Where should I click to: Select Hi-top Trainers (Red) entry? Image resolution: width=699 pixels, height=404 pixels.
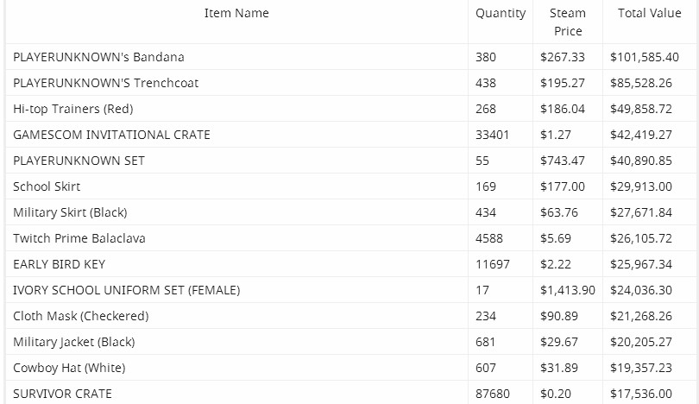tap(73, 109)
